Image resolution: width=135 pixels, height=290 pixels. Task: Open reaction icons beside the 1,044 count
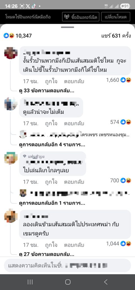126,244
